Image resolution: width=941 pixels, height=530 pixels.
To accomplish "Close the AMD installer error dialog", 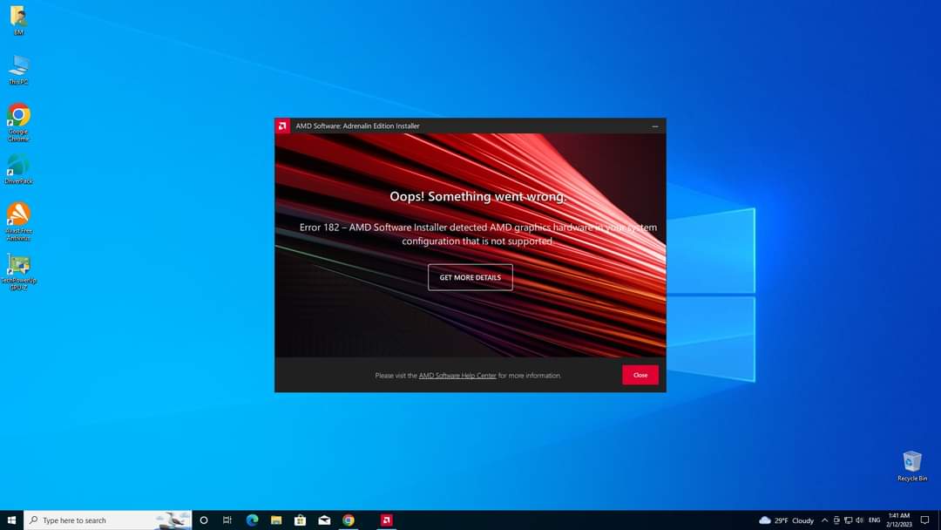I will tap(640, 375).
